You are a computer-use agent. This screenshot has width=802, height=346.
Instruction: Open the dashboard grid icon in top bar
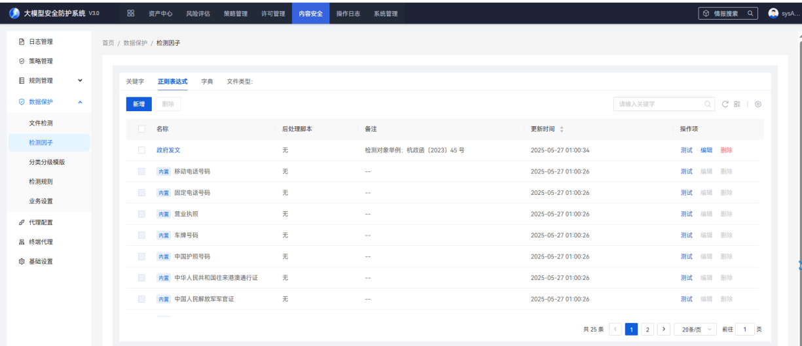click(130, 13)
